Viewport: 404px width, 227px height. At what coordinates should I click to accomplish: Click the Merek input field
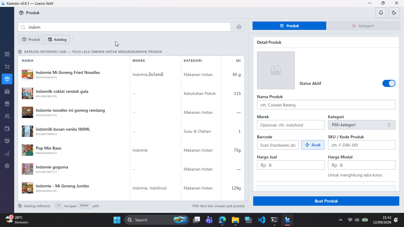(x=291, y=125)
